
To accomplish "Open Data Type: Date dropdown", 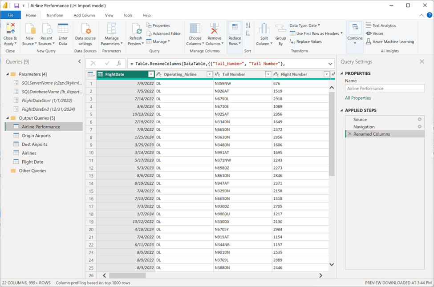I will click(305, 25).
